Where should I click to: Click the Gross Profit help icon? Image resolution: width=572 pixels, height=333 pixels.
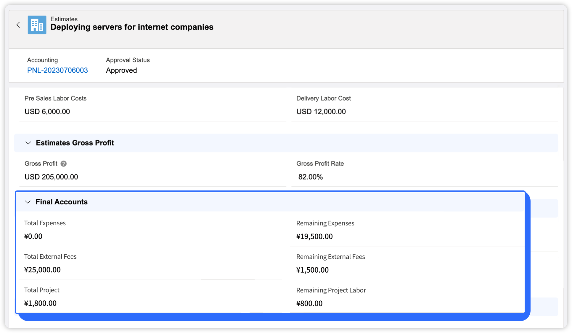click(64, 164)
